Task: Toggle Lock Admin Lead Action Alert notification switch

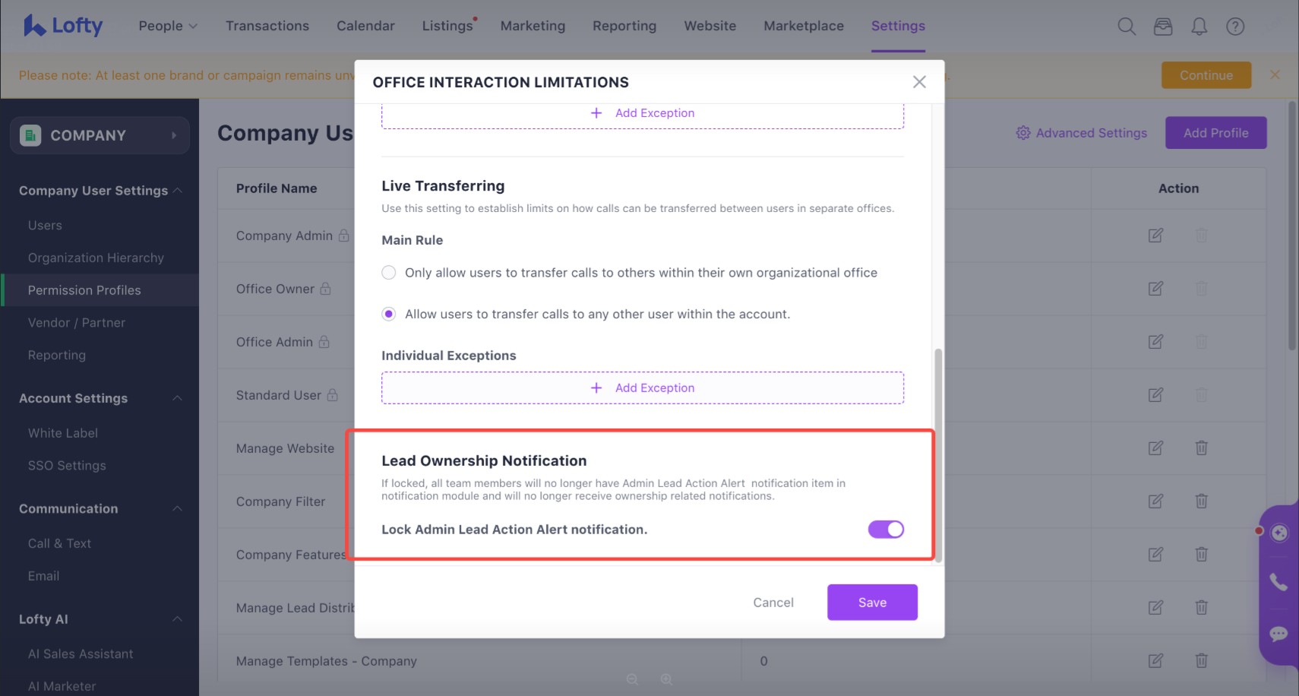Action: click(886, 530)
